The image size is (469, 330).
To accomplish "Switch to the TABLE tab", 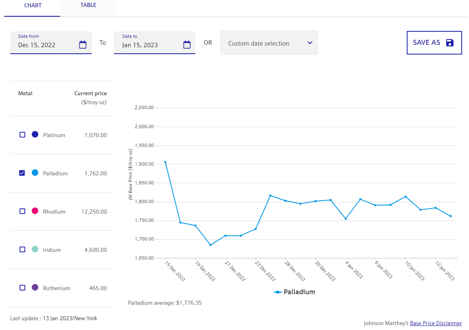I will (x=88, y=5).
